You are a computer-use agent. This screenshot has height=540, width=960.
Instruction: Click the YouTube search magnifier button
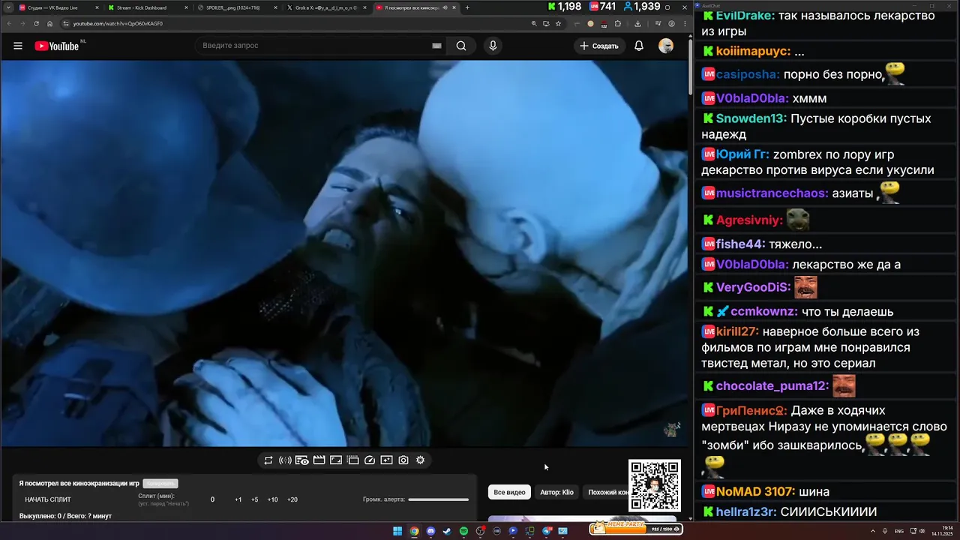461,46
